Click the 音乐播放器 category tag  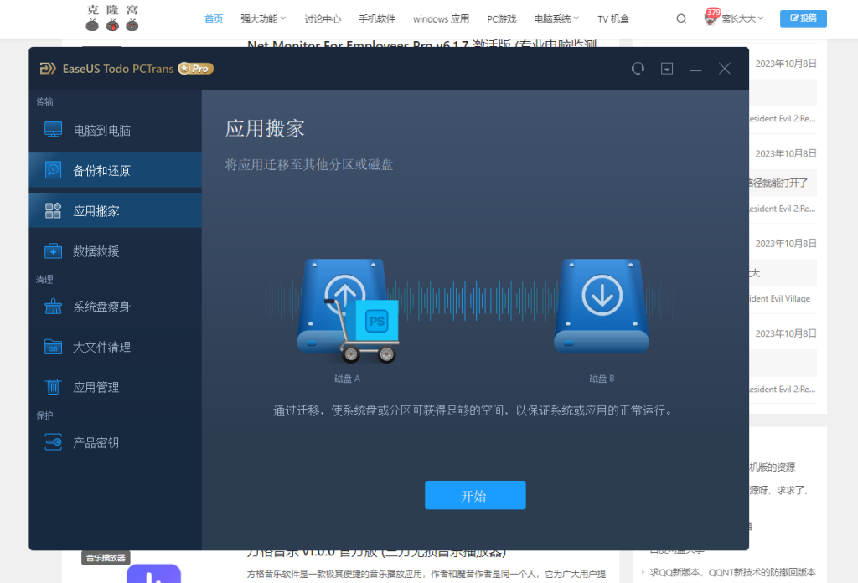(x=106, y=558)
